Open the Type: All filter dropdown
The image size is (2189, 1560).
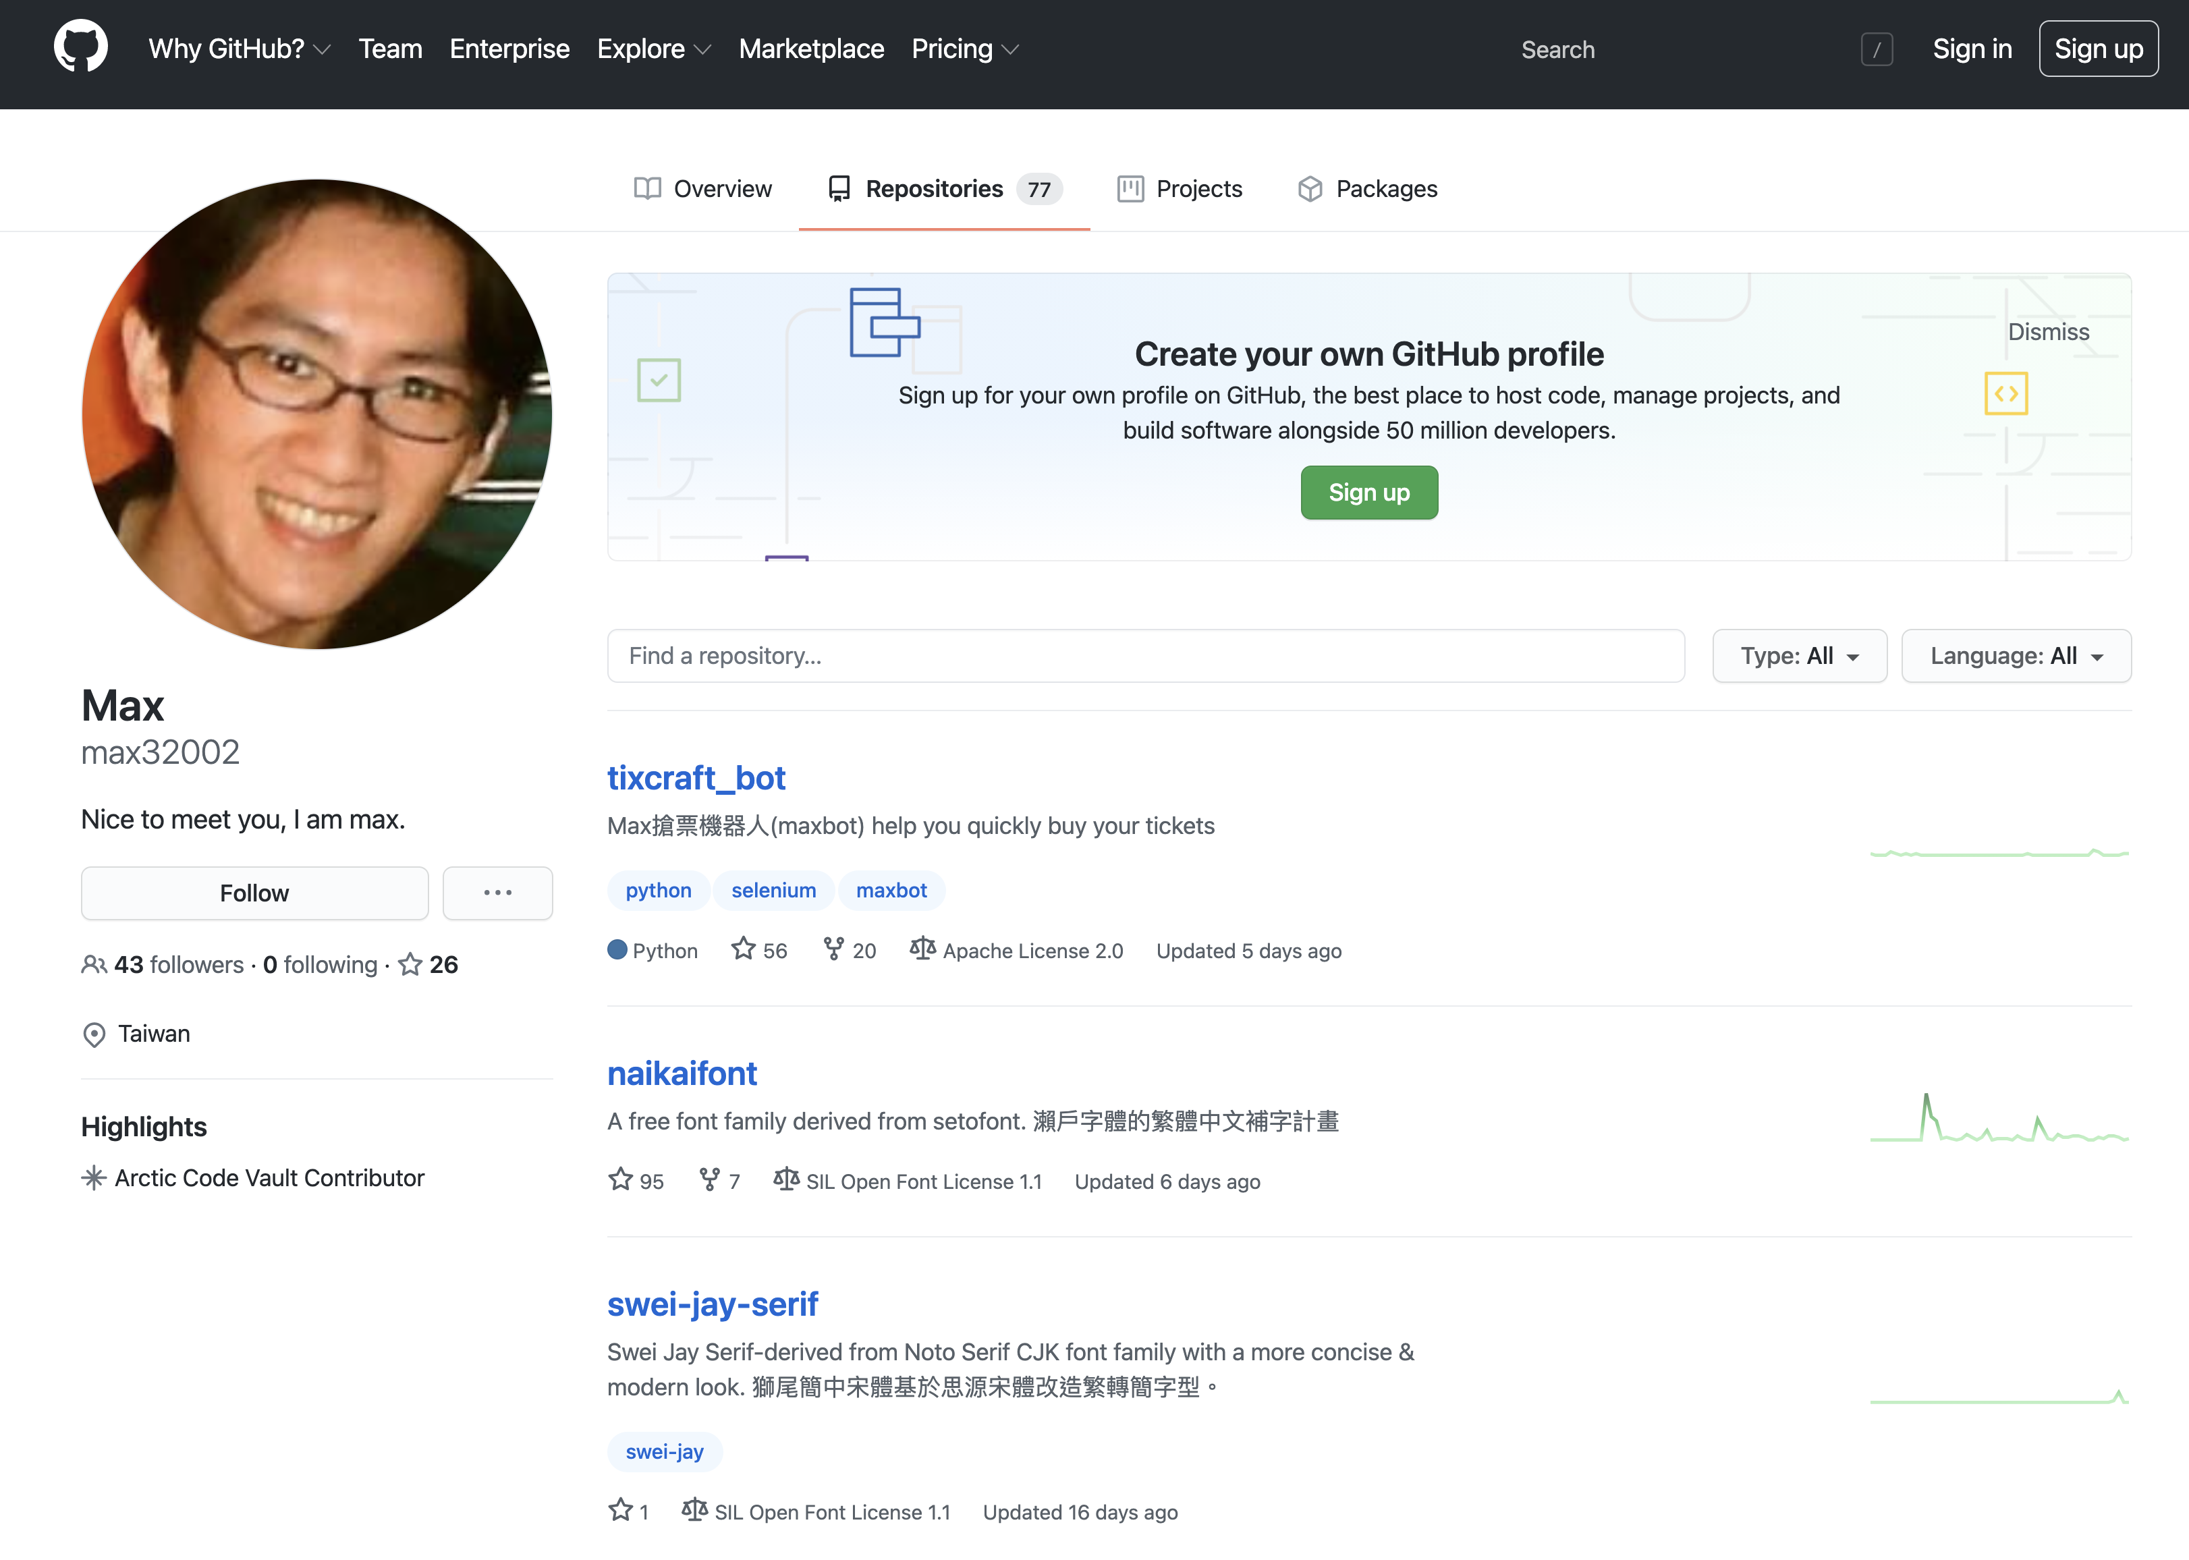point(1799,656)
